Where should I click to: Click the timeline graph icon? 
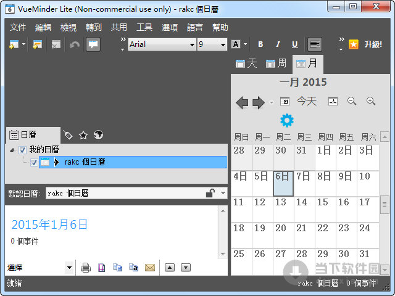tap(333, 101)
